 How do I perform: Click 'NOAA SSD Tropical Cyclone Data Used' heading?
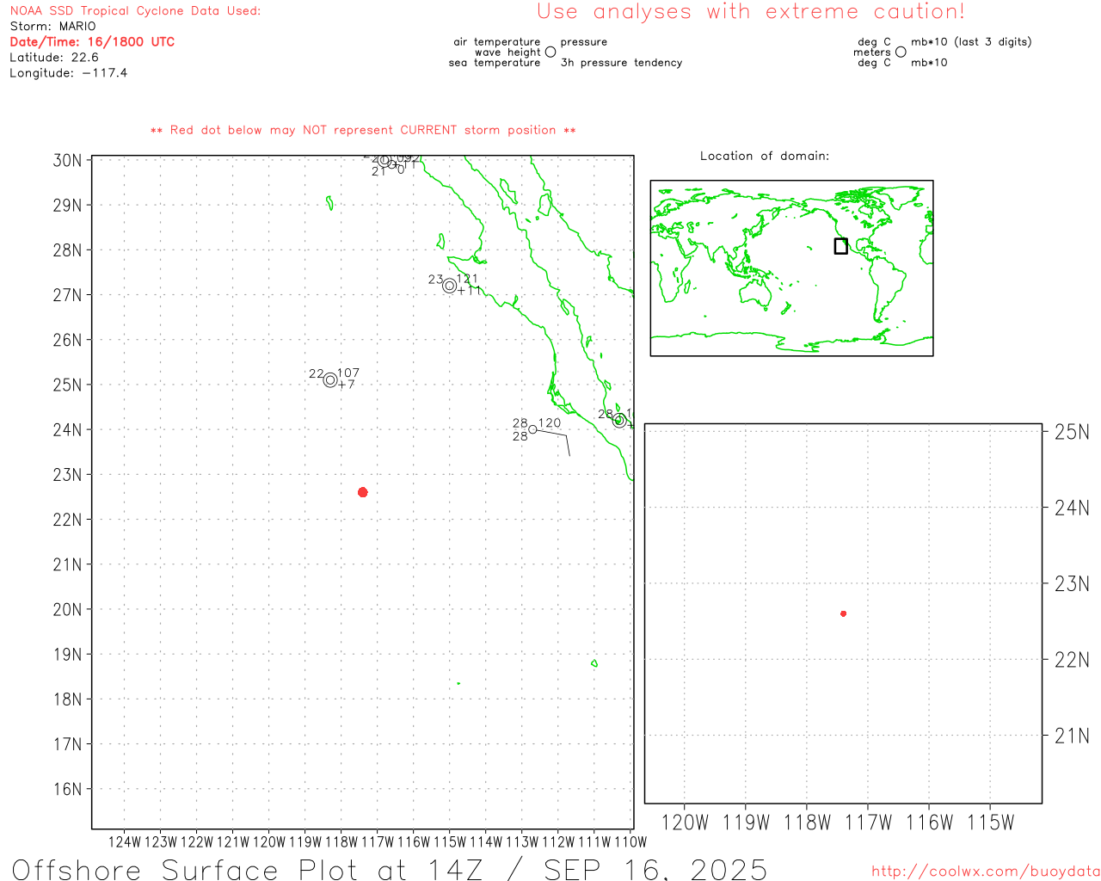point(135,11)
